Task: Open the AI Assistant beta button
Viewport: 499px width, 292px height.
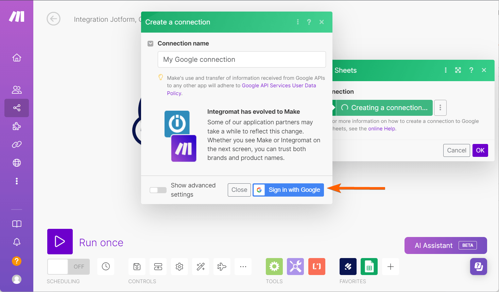Action: point(446,245)
